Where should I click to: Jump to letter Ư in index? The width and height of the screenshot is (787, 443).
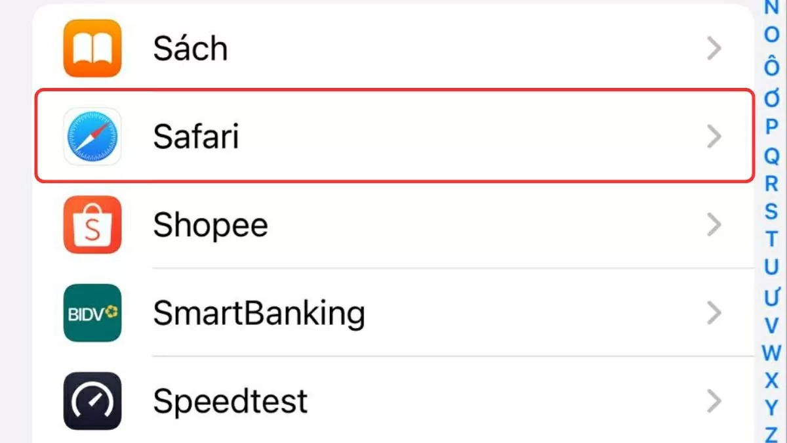click(x=772, y=297)
